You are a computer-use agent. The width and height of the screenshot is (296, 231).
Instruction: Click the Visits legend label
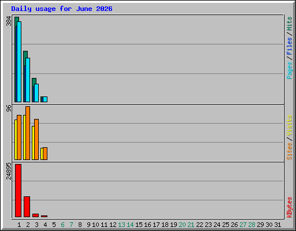pos(289,125)
